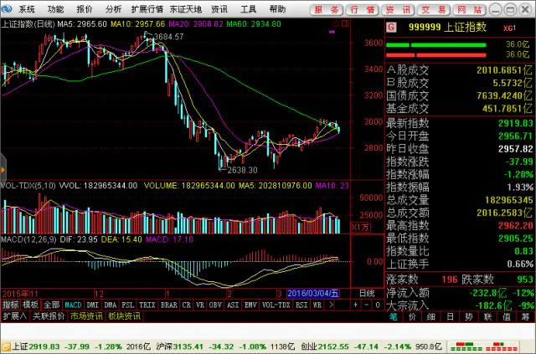
Task: Open the 系统 menu
Action: (27, 8)
